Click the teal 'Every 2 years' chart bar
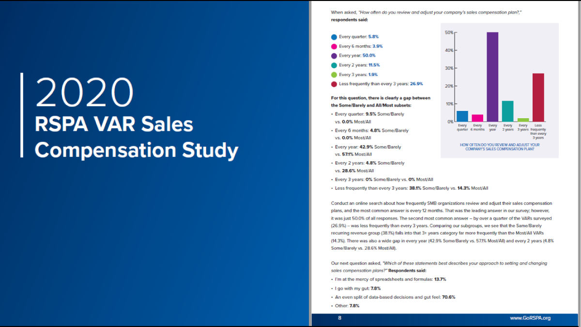 pyautogui.click(x=508, y=111)
